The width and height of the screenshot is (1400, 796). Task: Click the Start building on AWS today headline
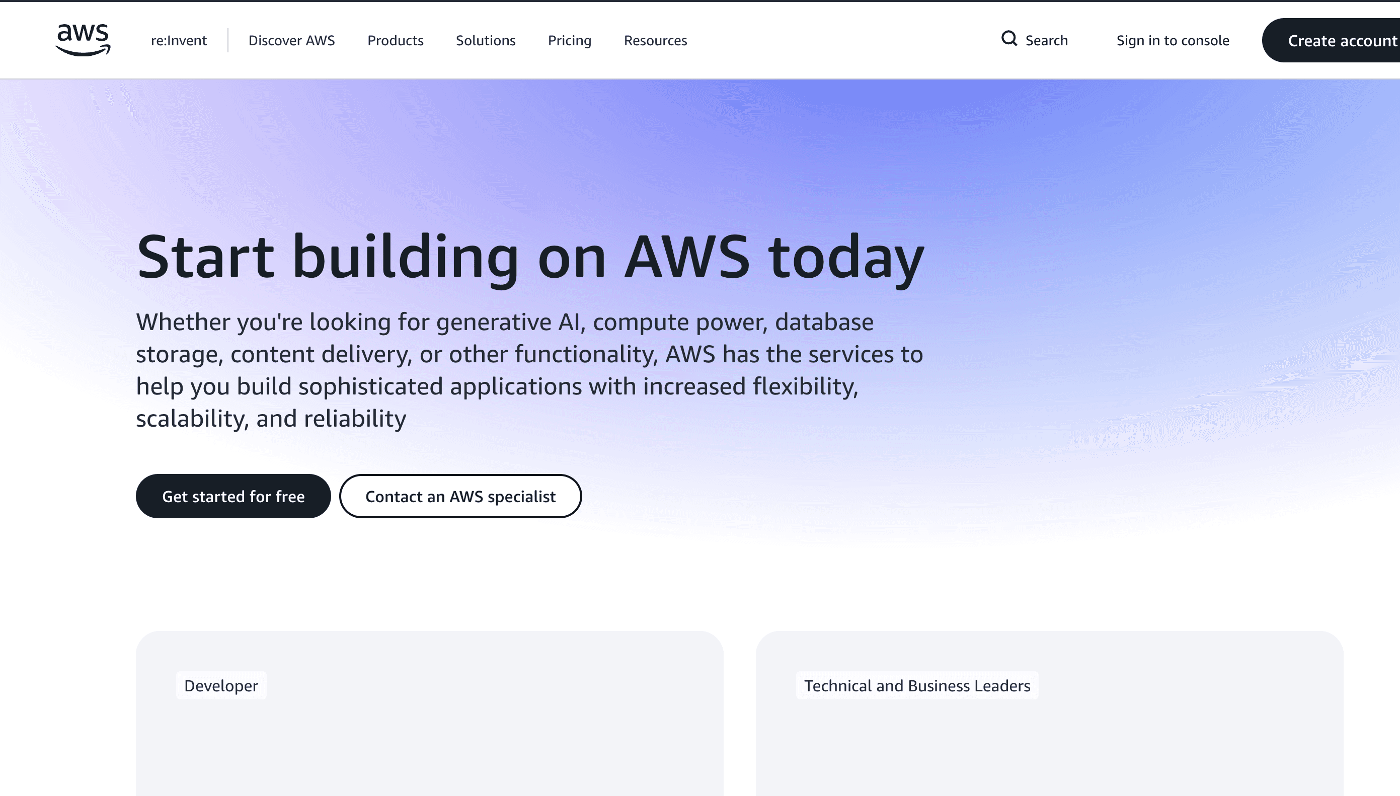[530, 257]
